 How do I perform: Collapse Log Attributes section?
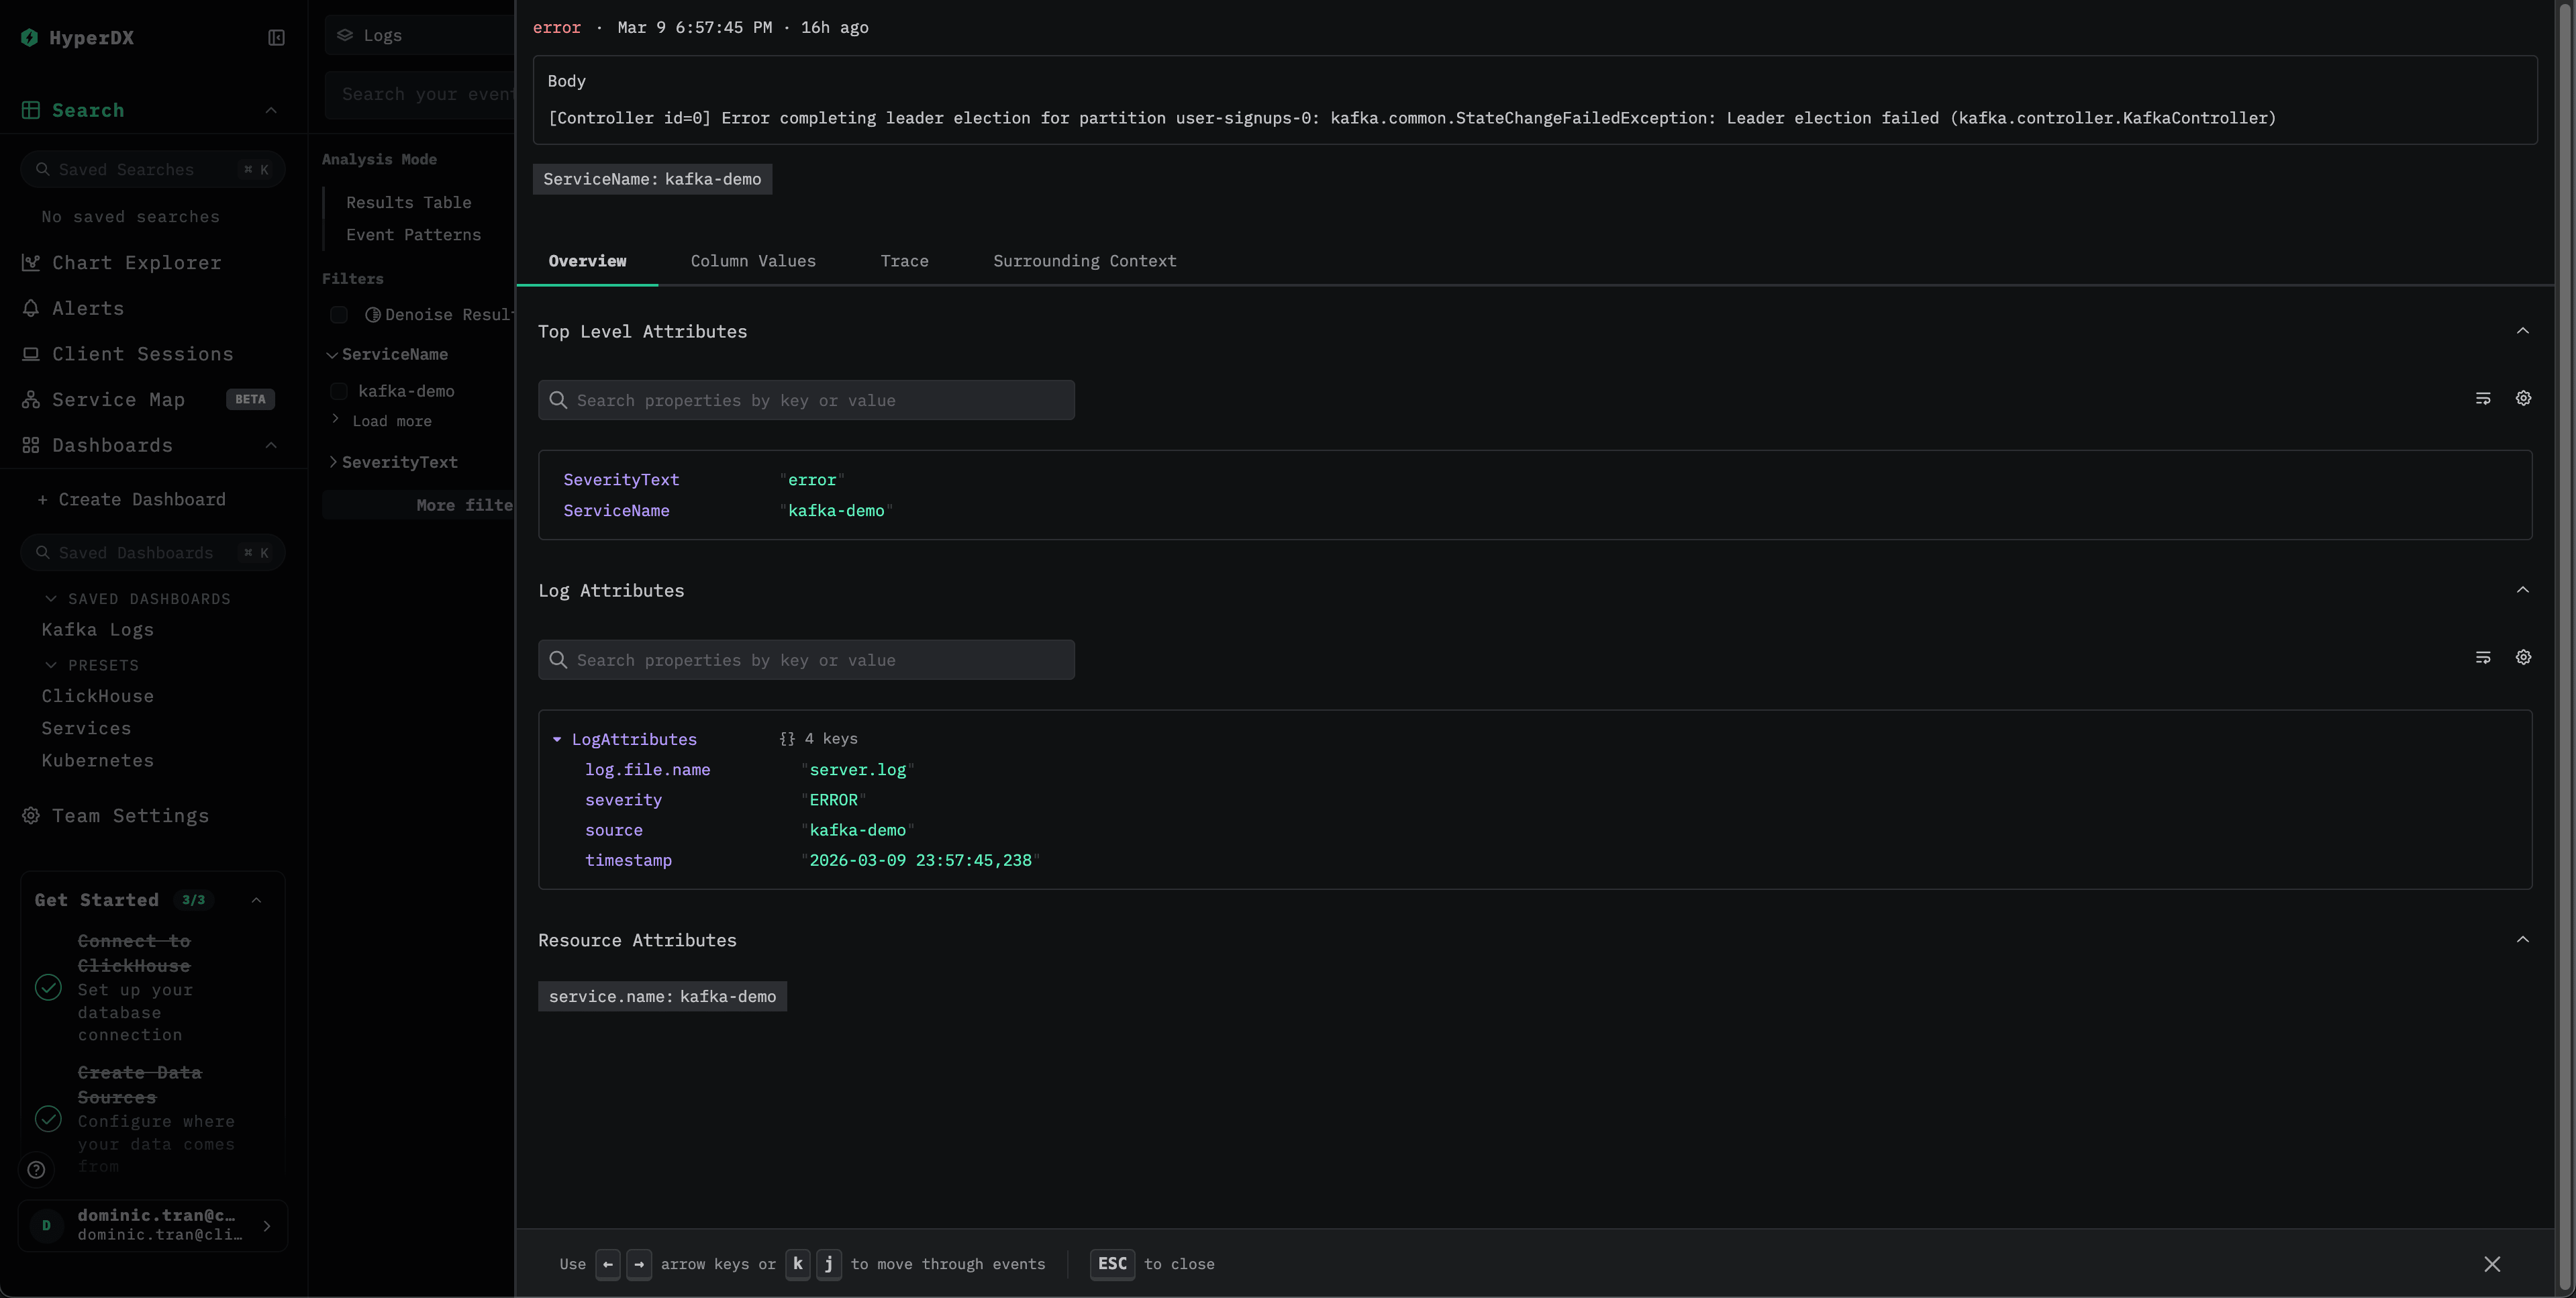click(2523, 590)
